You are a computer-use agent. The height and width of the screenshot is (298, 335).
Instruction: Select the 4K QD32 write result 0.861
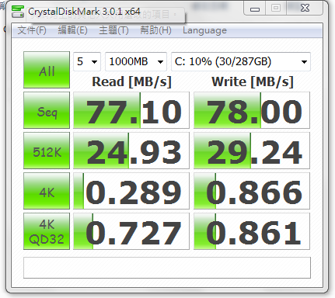click(x=252, y=231)
